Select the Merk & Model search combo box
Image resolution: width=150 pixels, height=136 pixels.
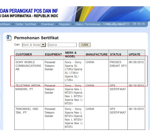pos(34,45)
